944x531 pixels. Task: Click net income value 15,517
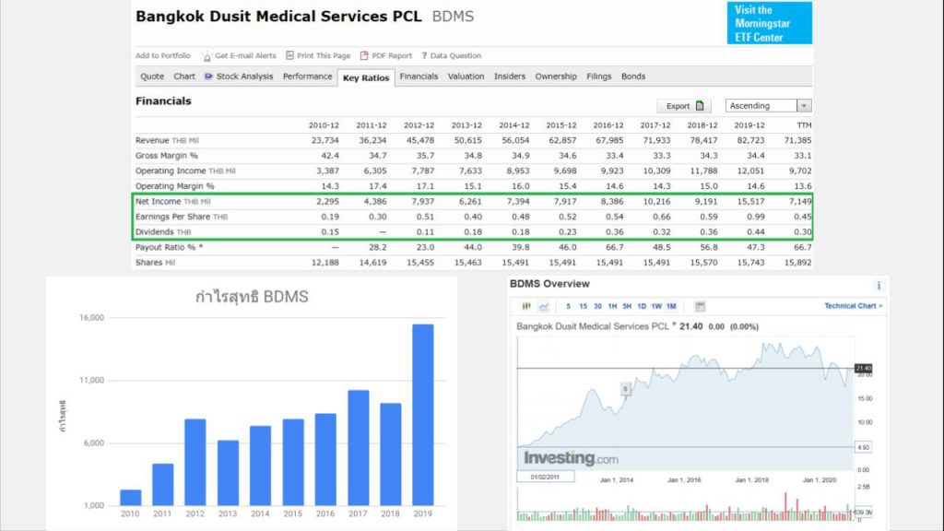[x=750, y=202]
